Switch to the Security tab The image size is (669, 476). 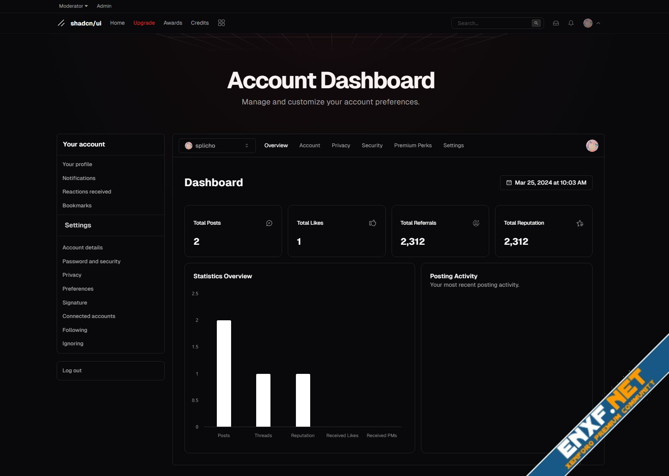click(372, 146)
